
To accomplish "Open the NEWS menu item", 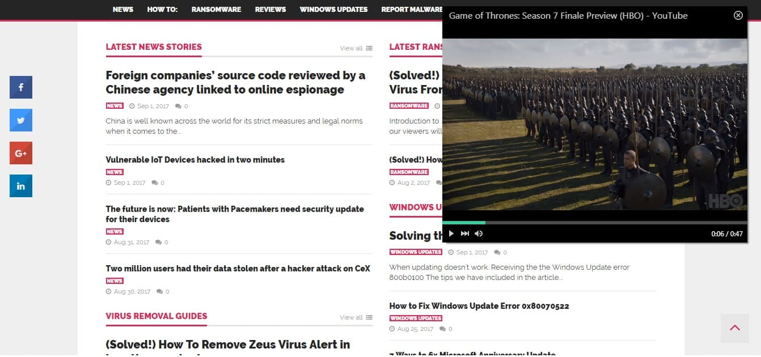I will tap(123, 9).
